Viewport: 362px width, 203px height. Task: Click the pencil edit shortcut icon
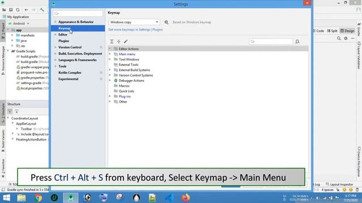coord(126,41)
